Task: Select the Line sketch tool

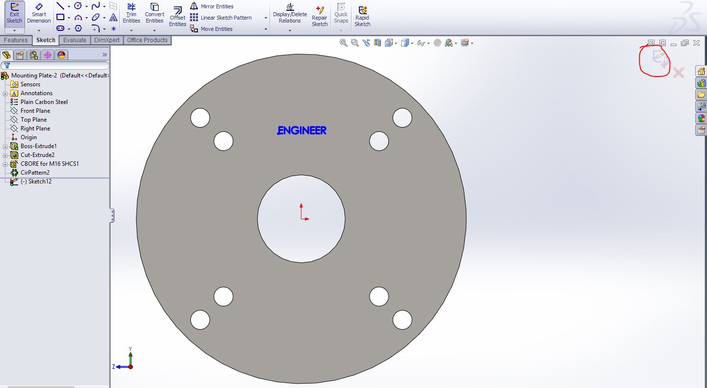Action: click(x=60, y=6)
